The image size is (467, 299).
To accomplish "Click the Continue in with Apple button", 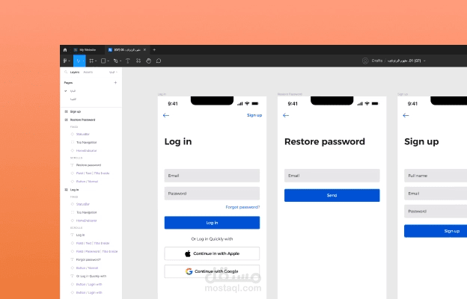I will coord(212,253).
